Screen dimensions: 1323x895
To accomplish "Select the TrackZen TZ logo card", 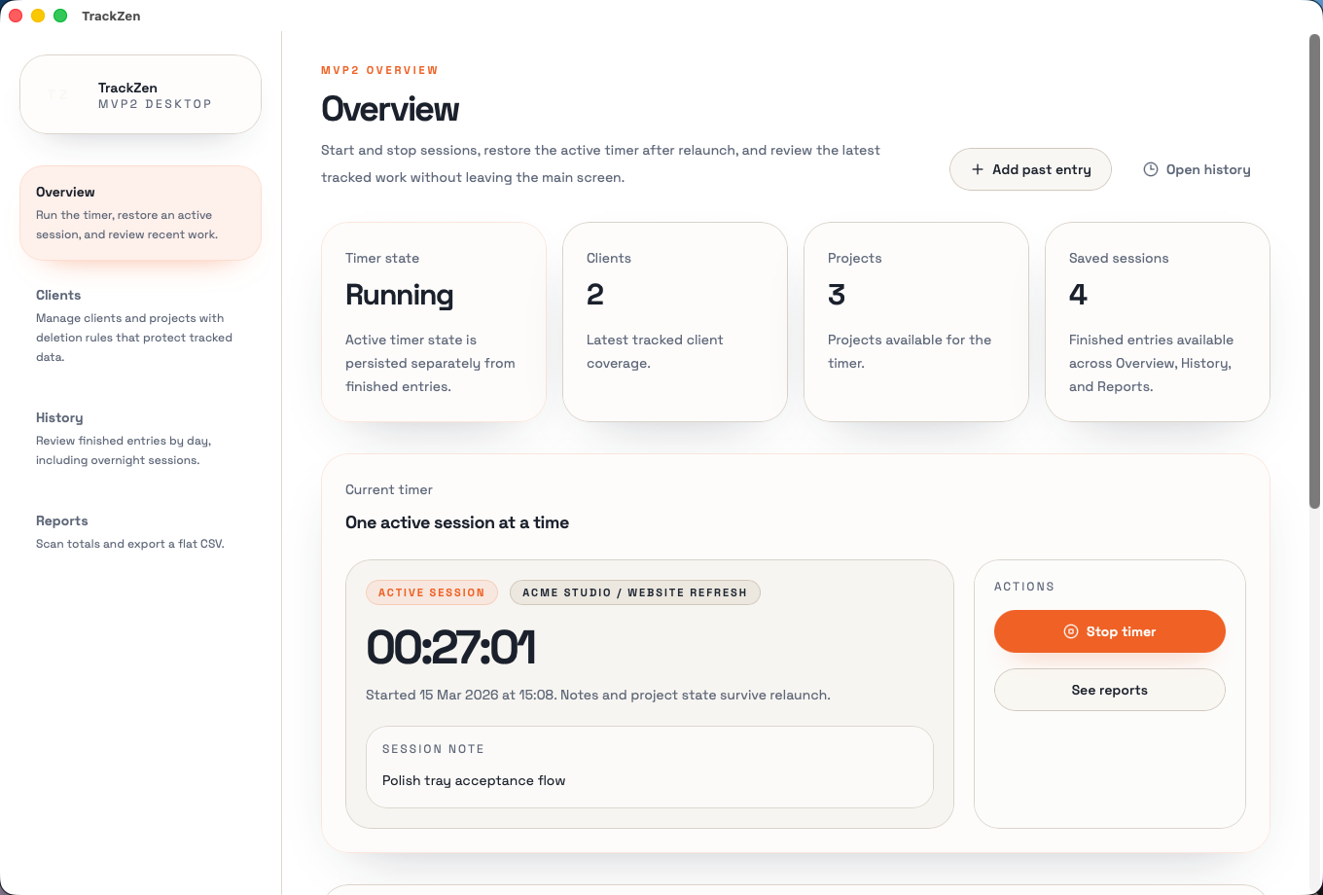I will pyautogui.click(x=140, y=93).
